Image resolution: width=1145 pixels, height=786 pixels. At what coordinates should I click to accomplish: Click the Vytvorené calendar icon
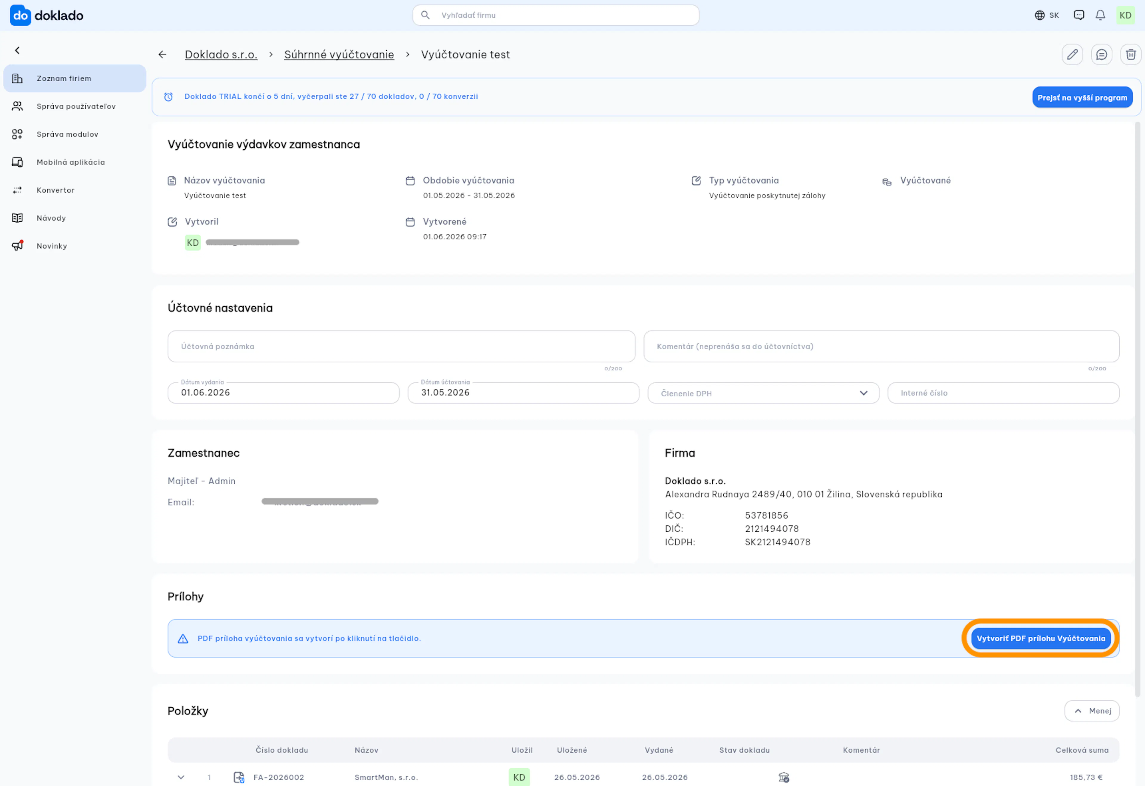coord(410,222)
